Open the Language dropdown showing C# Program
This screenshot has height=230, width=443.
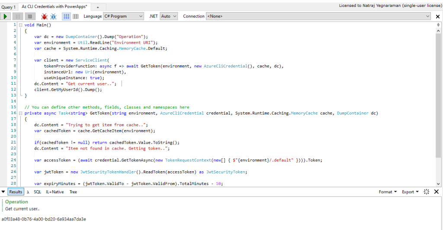pos(123,16)
